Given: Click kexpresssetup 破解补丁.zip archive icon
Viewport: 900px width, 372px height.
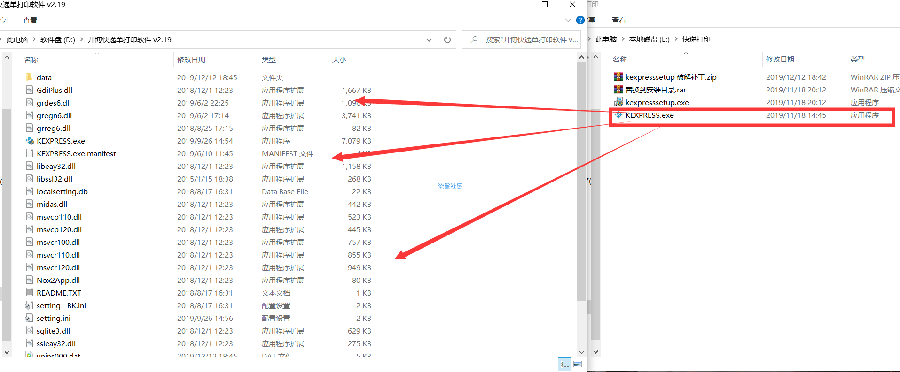Looking at the screenshot, I should click(618, 76).
